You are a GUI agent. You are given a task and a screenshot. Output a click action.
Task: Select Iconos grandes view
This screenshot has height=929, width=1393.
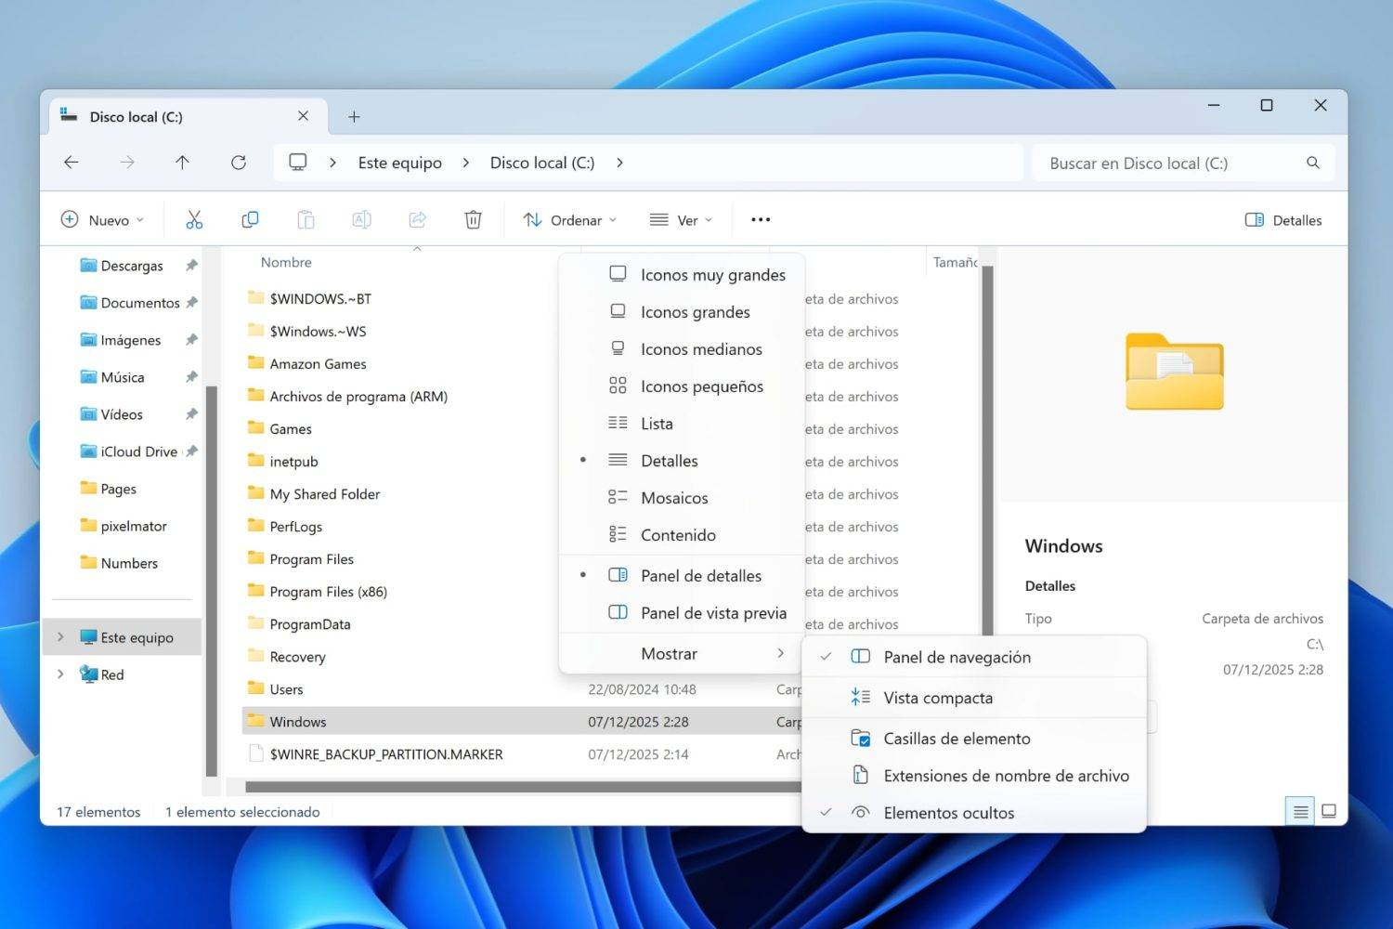tap(682, 312)
